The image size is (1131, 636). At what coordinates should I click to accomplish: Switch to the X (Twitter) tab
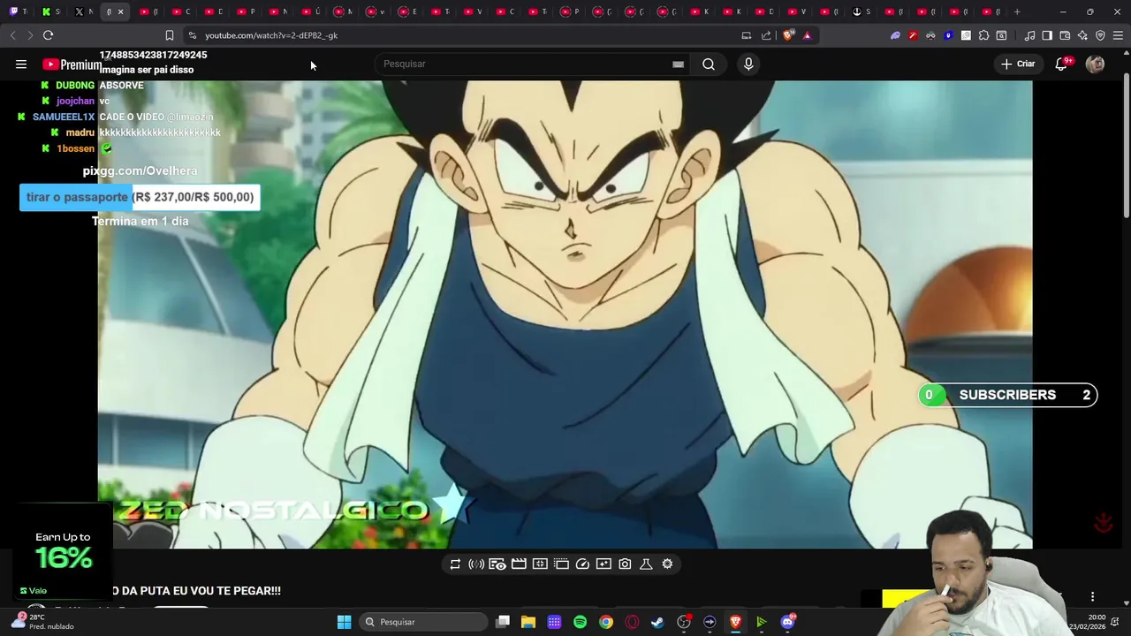(x=84, y=11)
